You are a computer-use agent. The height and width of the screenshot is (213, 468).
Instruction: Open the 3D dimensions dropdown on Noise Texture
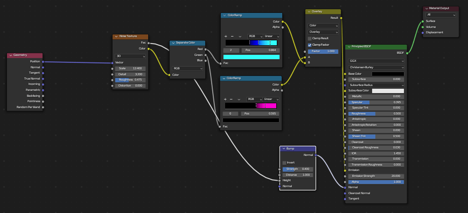coord(130,56)
